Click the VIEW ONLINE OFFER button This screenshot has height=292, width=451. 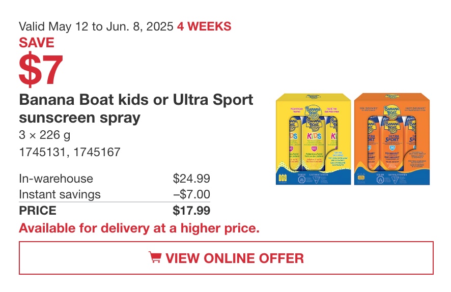226,258
